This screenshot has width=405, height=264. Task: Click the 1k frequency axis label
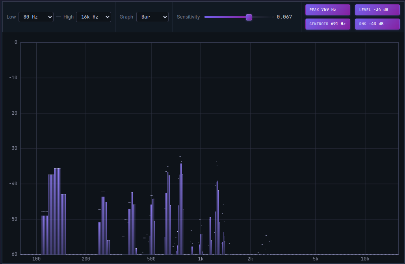pyautogui.click(x=201, y=259)
